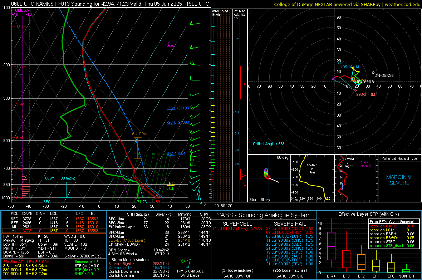Click the 14 Jul 04 21Z (NHK) WEAK analog

point(237,229)
